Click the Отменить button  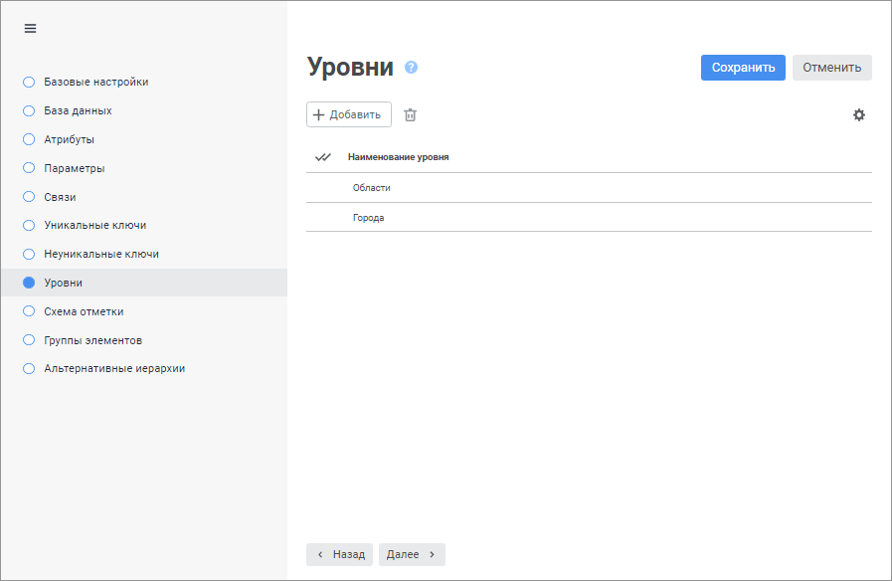coord(831,68)
